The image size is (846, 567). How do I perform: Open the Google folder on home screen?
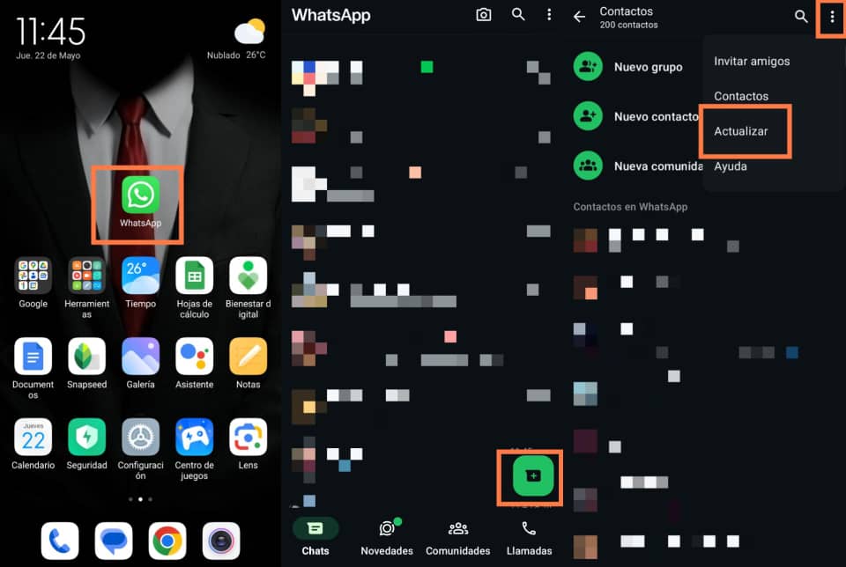tap(33, 276)
